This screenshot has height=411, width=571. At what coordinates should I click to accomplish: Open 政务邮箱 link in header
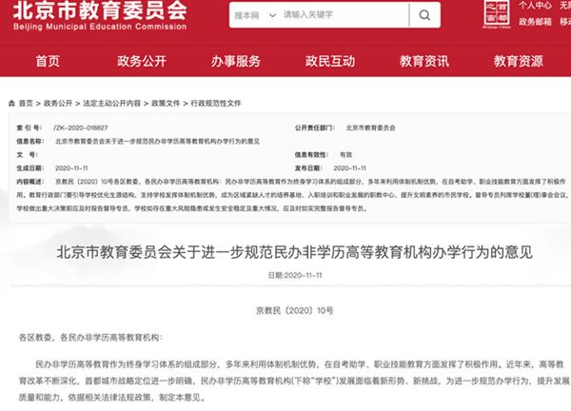[x=535, y=22]
